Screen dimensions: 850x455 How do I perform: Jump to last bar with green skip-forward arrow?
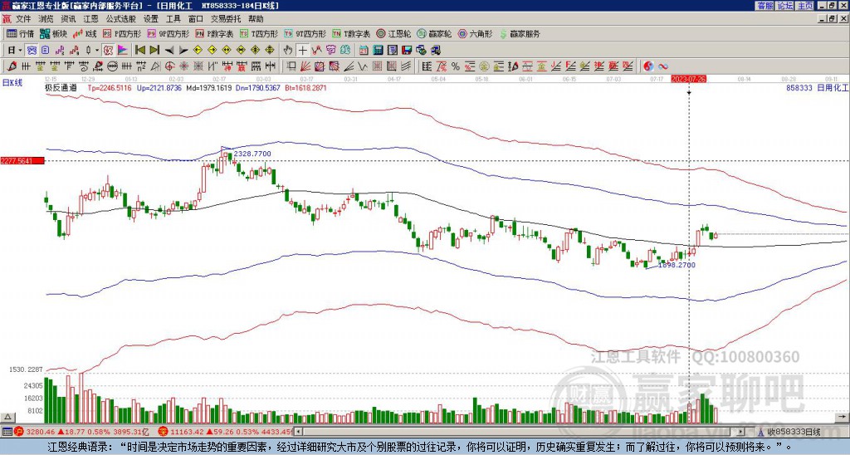pos(154,51)
